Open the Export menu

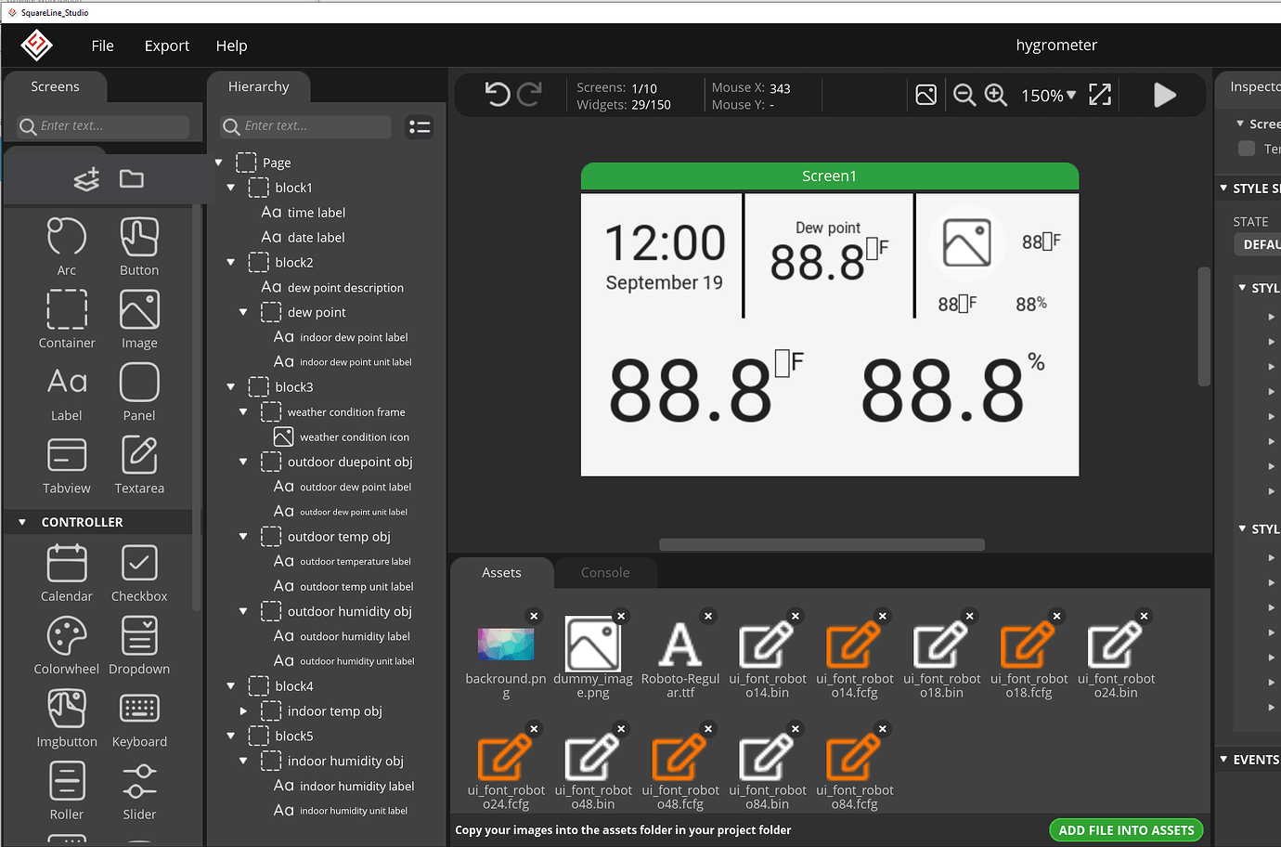[166, 45]
